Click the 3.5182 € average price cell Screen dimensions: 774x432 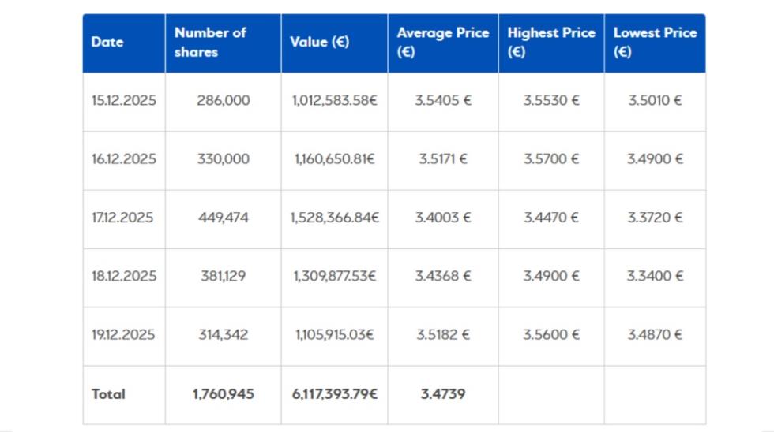[x=443, y=335]
